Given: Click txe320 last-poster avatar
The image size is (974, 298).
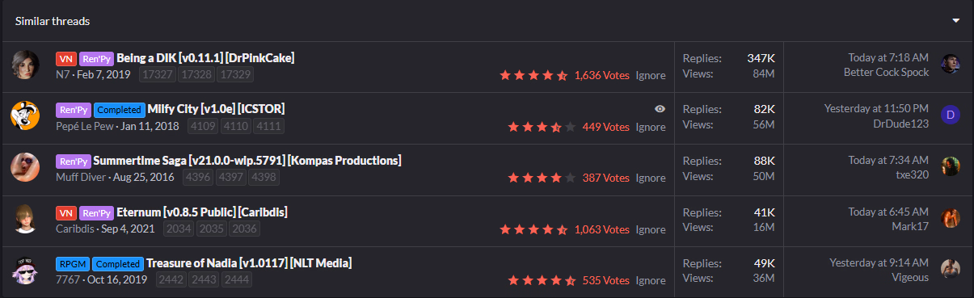Looking at the screenshot, I should (951, 166).
